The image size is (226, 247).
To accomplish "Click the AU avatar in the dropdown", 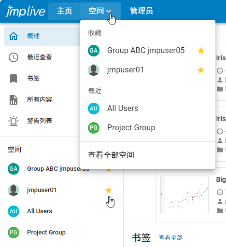I will pyautogui.click(x=94, y=109).
